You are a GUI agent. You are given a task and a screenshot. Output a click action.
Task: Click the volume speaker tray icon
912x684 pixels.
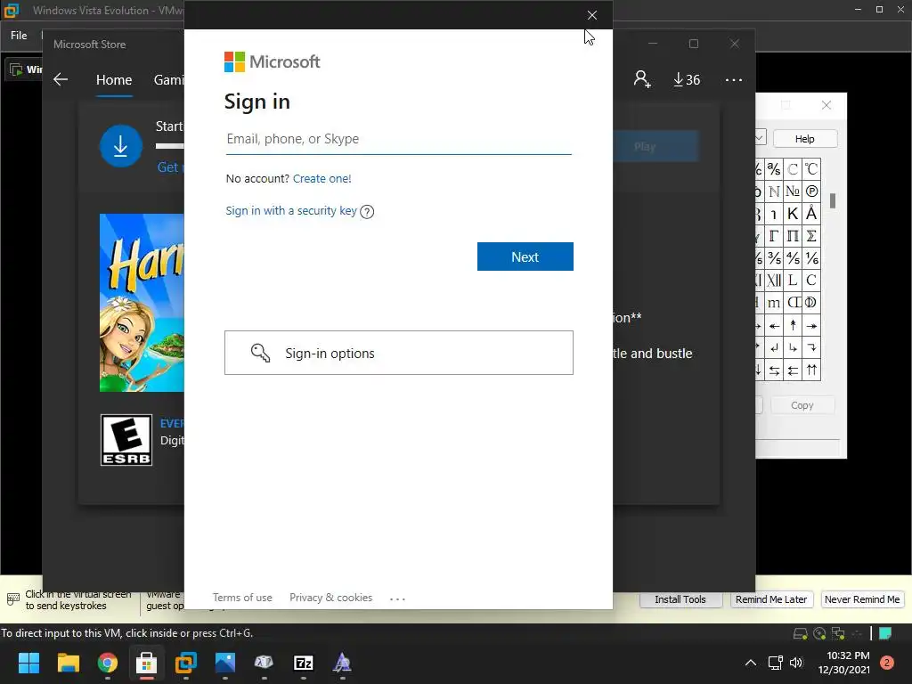click(796, 663)
